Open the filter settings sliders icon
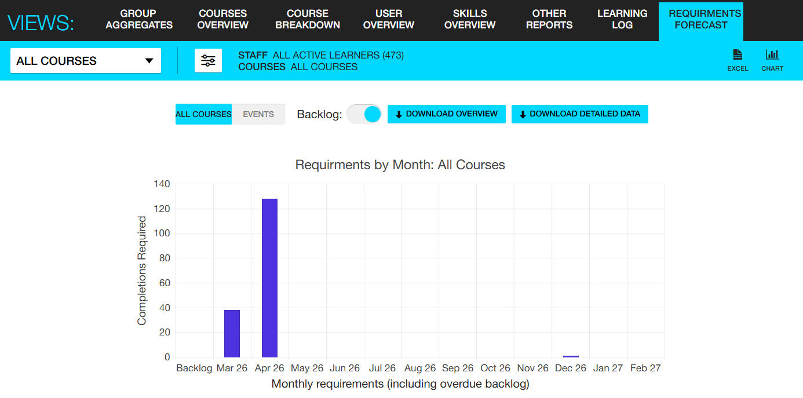 coord(208,61)
